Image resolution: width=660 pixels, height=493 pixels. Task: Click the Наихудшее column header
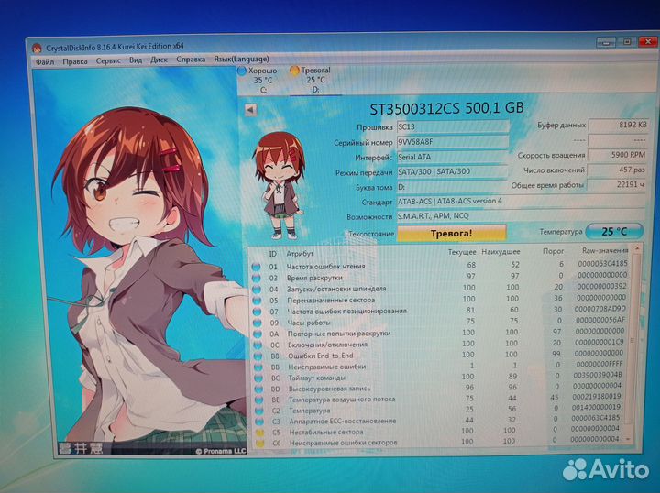pyautogui.click(x=500, y=252)
